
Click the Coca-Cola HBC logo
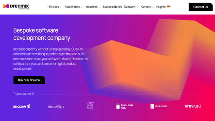point(124,106)
